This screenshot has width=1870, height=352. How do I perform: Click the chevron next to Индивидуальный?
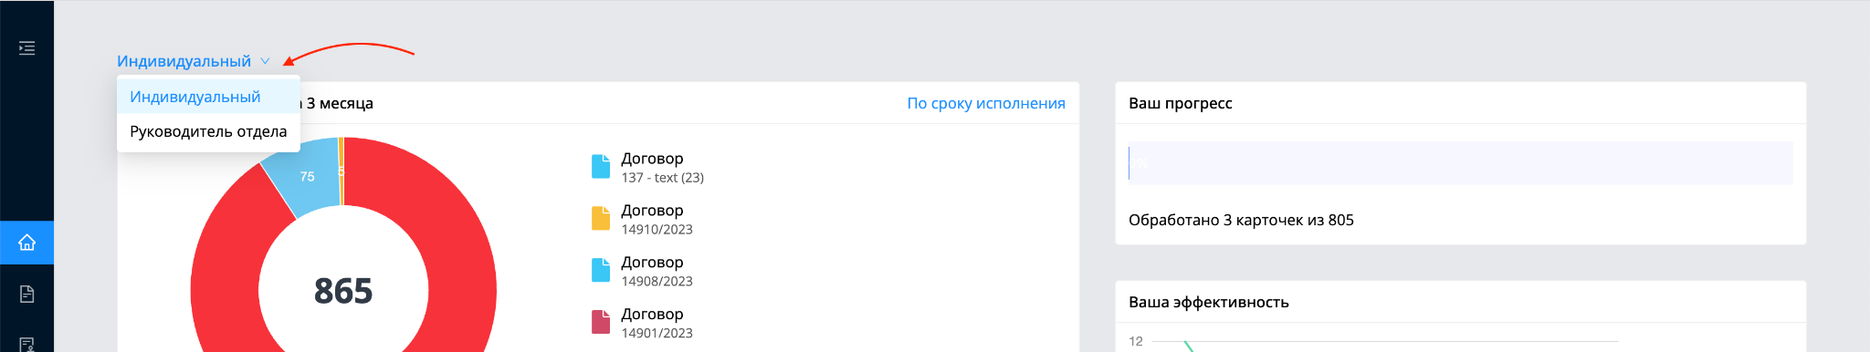265,61
